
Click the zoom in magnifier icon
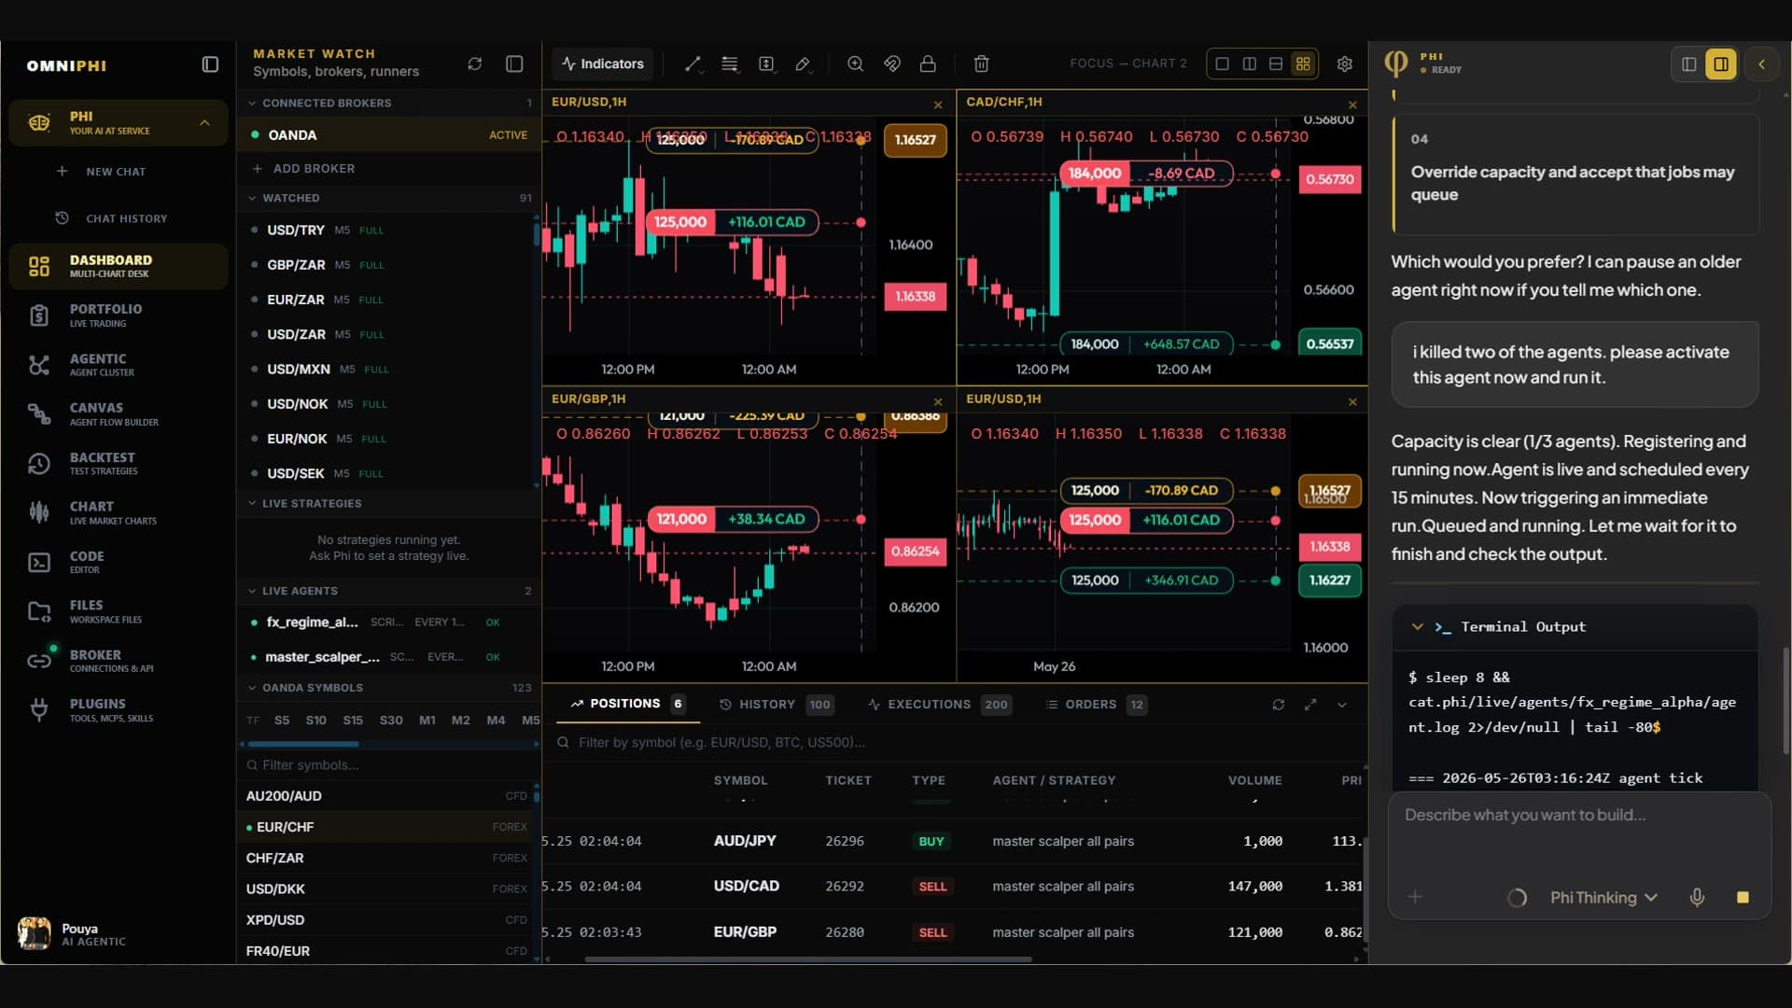855,63
